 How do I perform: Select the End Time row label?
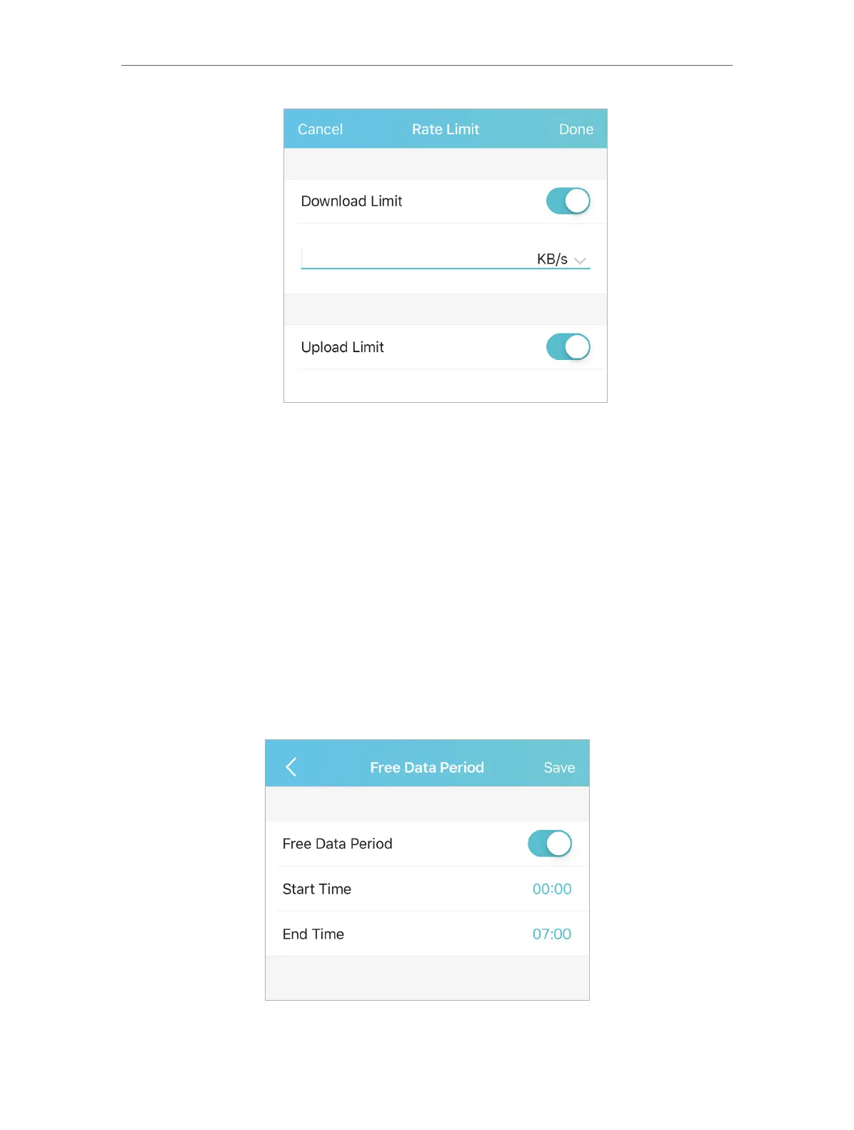[x=313, y=934]
